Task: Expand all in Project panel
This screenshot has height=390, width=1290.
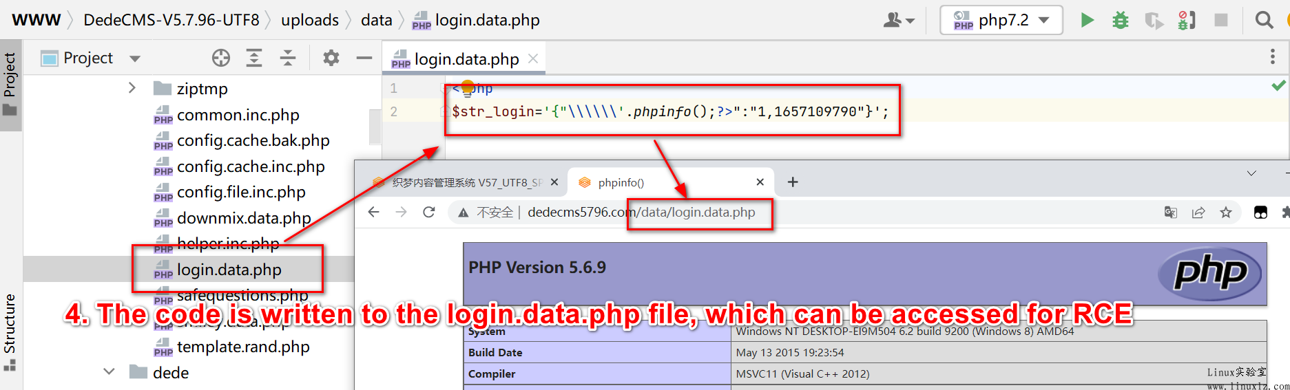Action: point(254,58)
